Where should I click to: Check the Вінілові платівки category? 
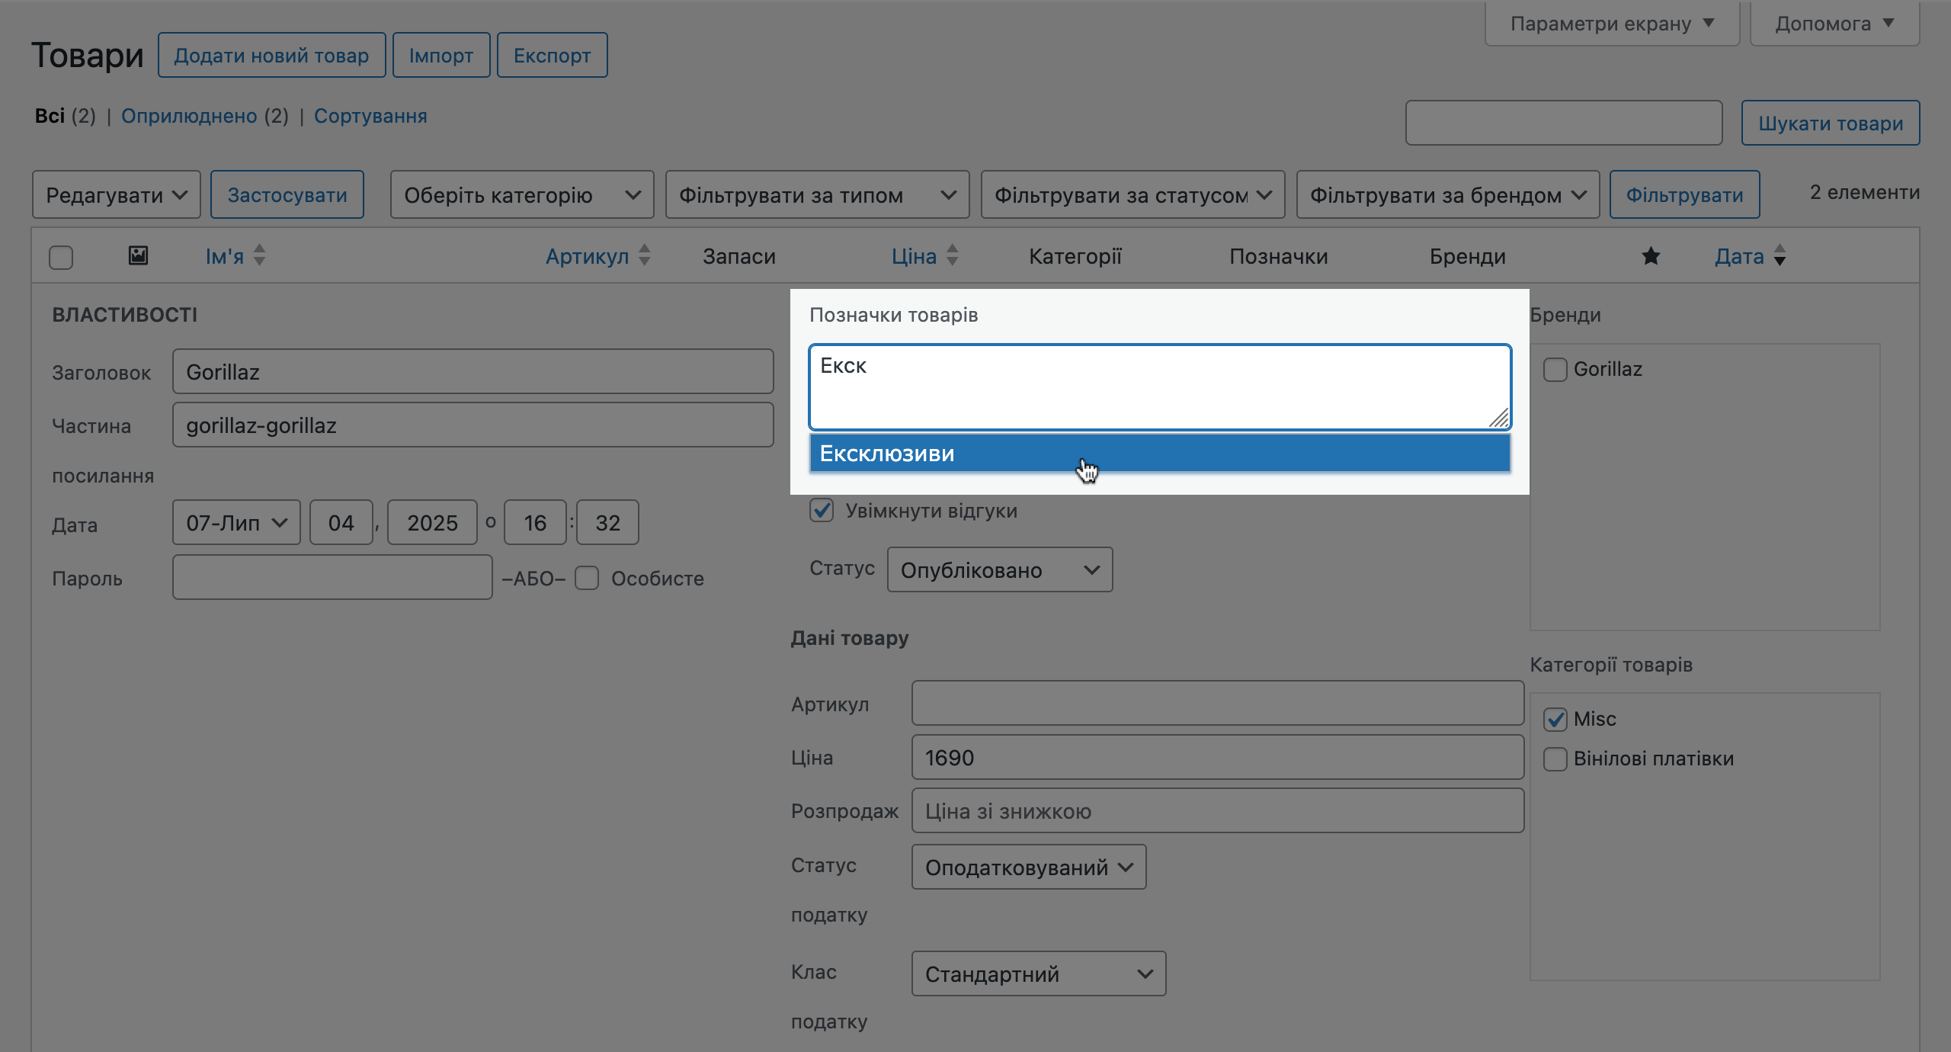point(1555,759)
